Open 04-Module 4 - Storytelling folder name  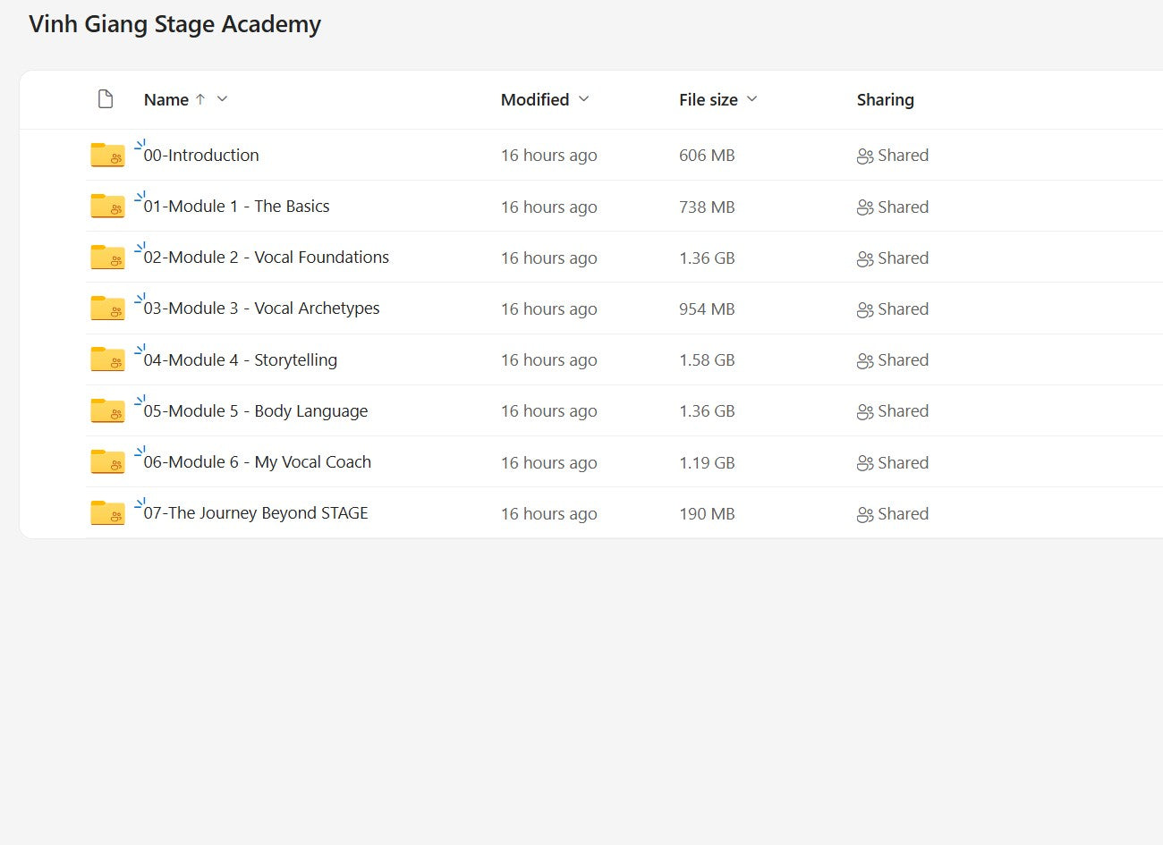click(240, 360)
